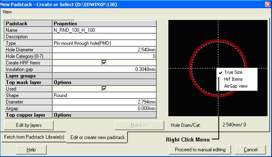
Task: Close the New Padstack window
Action: [267, 4]
